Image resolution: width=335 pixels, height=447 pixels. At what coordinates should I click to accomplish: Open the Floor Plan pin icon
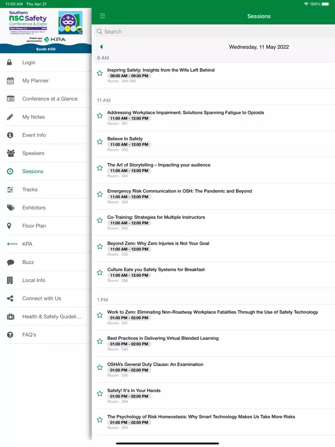click(9, 226)
